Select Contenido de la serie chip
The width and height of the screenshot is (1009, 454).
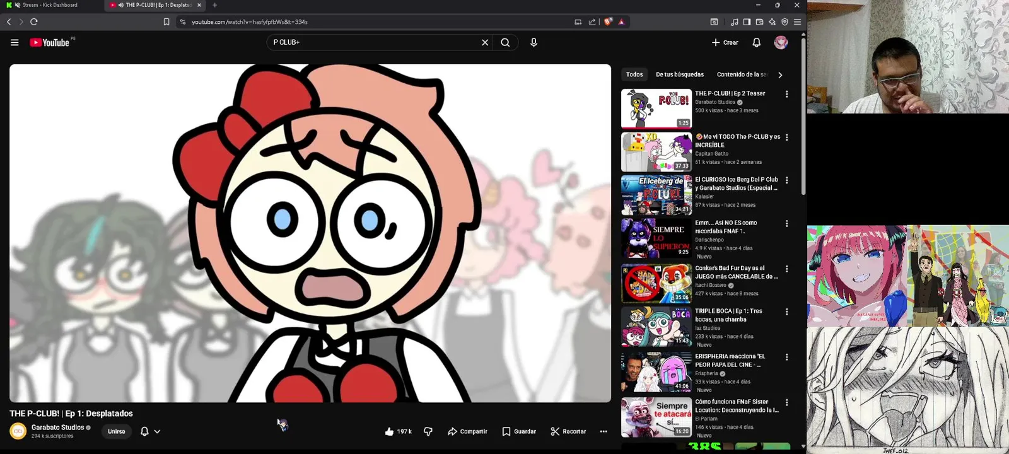click(742, 74)
